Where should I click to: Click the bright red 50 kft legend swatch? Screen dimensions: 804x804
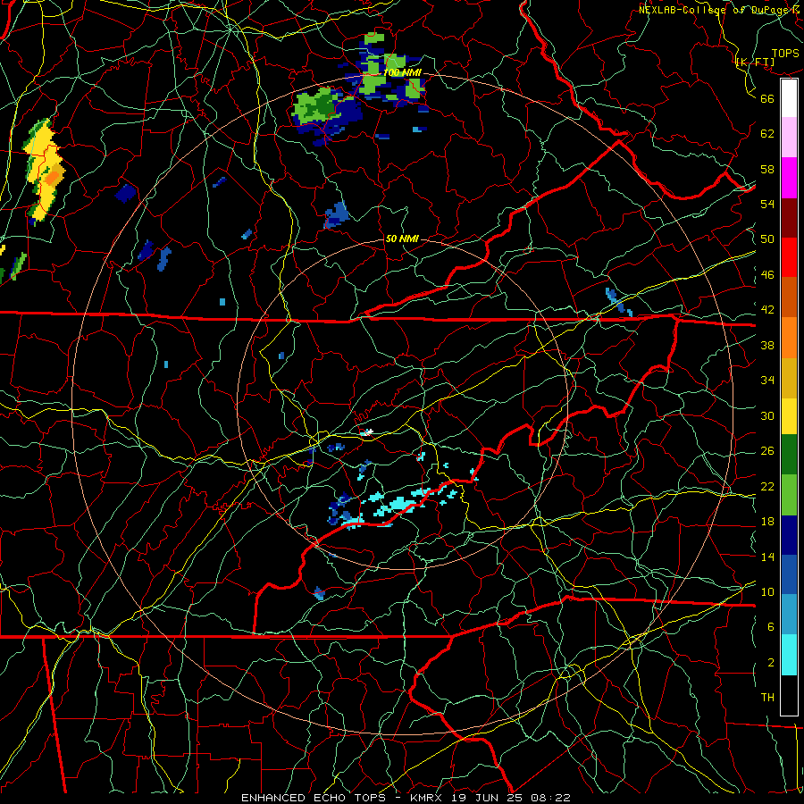[789, 257]
